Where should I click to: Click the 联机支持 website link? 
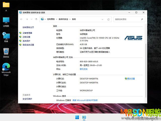click(84, 69)
